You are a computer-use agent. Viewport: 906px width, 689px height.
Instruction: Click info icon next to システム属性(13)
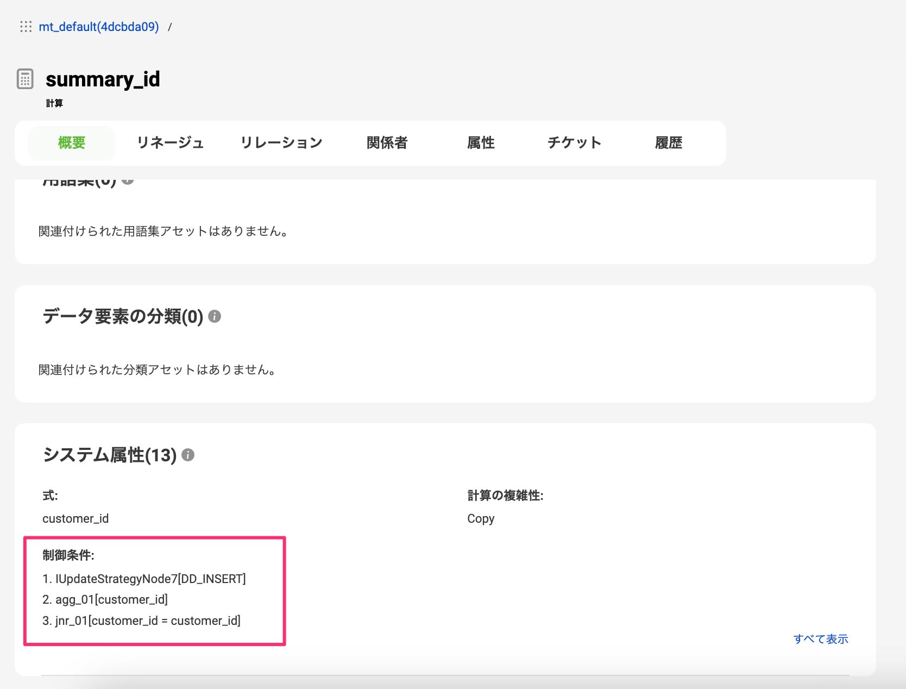(x=188, y=455)
